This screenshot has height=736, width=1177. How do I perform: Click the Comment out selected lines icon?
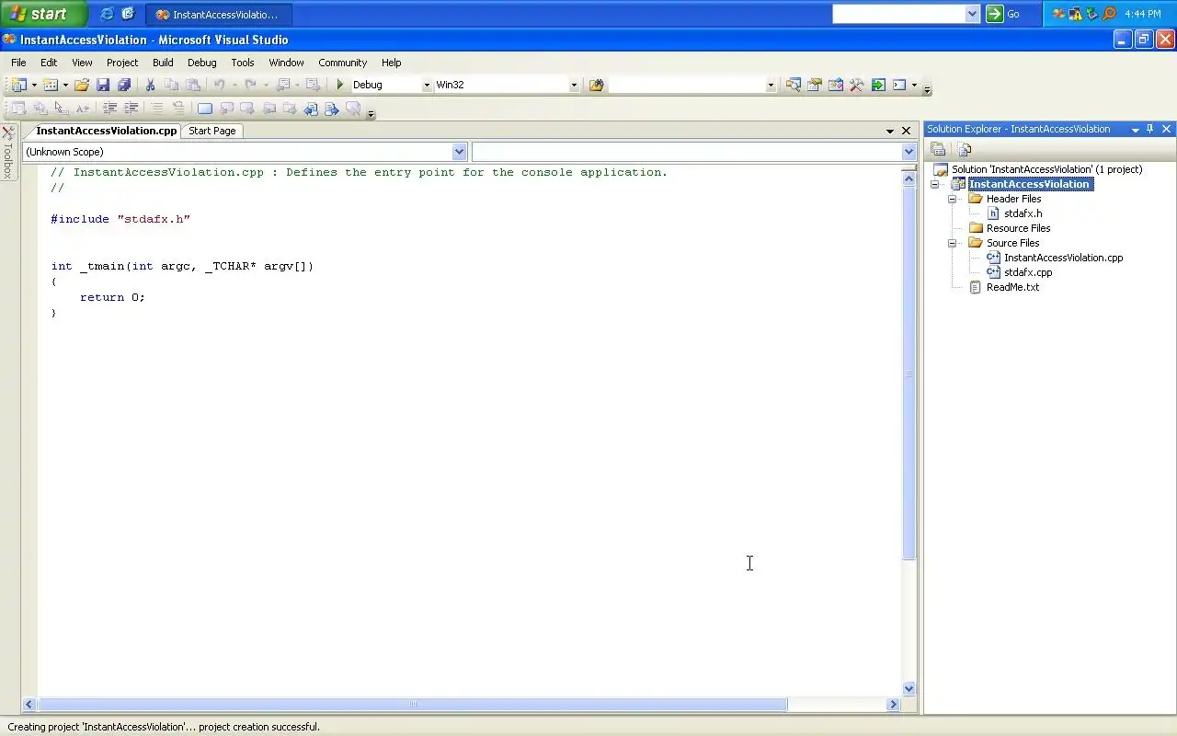(x=157, y=109)
